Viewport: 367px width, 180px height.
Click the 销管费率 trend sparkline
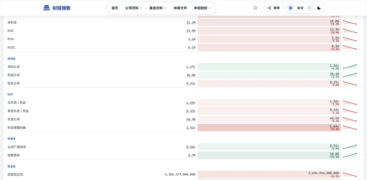(x=350, y=155)
